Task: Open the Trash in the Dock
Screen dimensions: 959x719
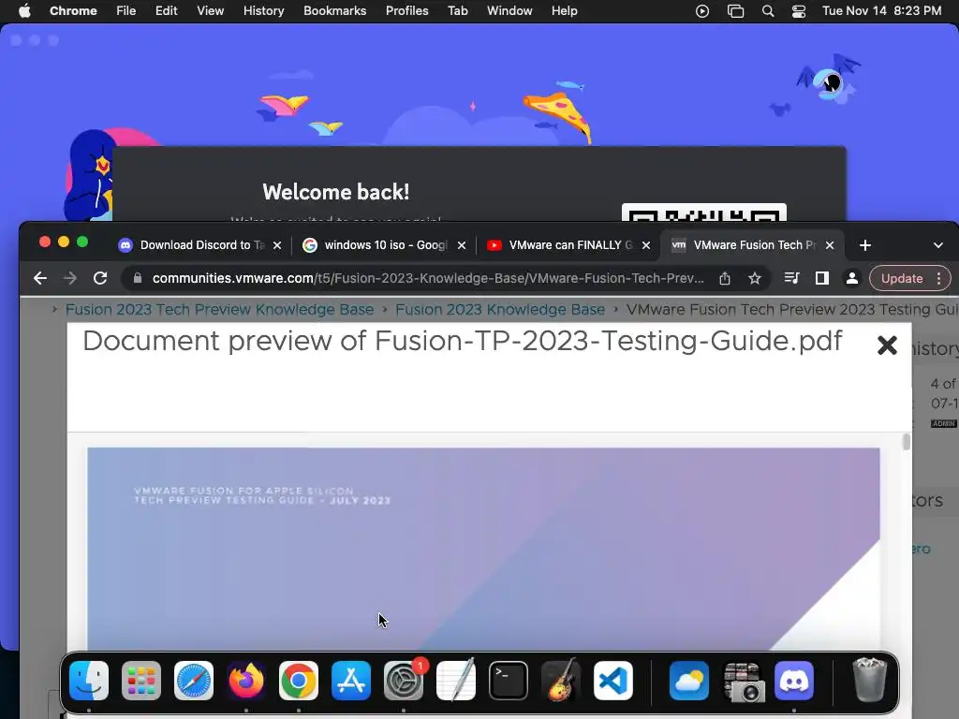Action: (870, 681)
